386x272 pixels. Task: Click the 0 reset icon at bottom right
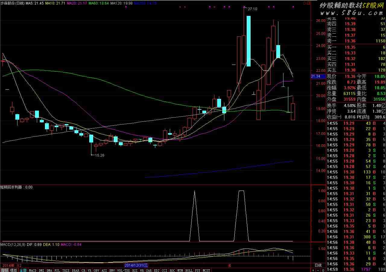(323, 270)
